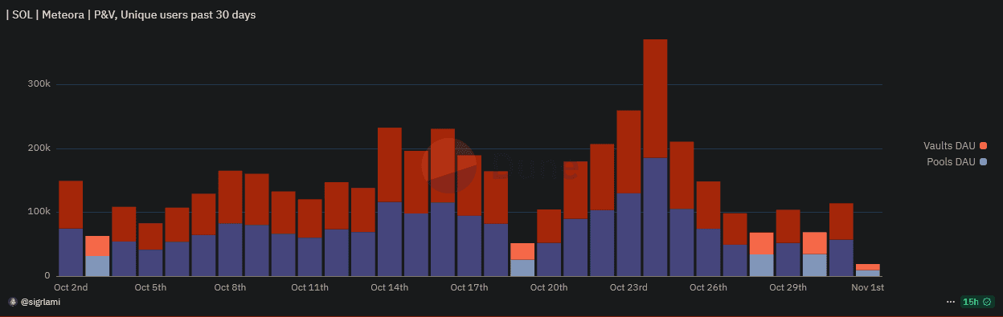Select the Oct 8th Vaults DAU bar segment
Screen dimensions: 1003x317
230,197
